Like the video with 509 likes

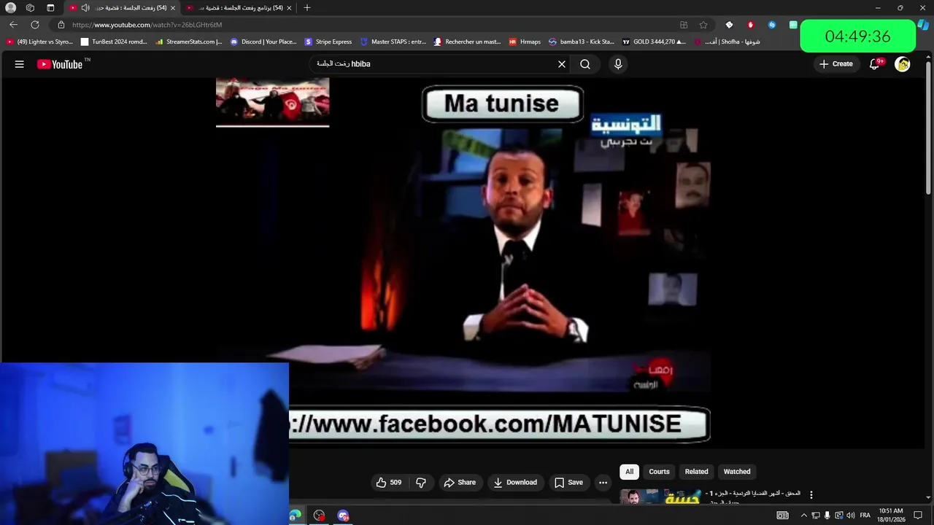point(388,482)
